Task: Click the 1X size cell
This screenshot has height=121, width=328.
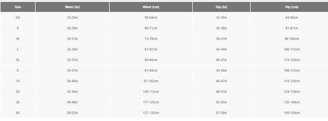Action: pos(18,81)
